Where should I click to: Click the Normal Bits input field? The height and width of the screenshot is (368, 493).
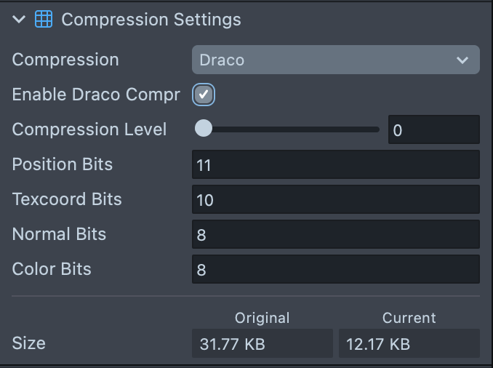335,234
